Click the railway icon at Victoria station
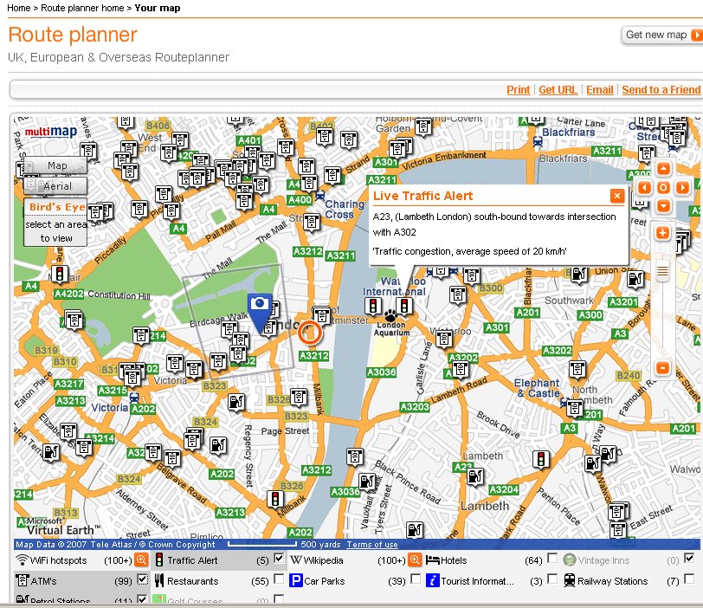Screen dimensions: 703x608 (x=134, y=398)
